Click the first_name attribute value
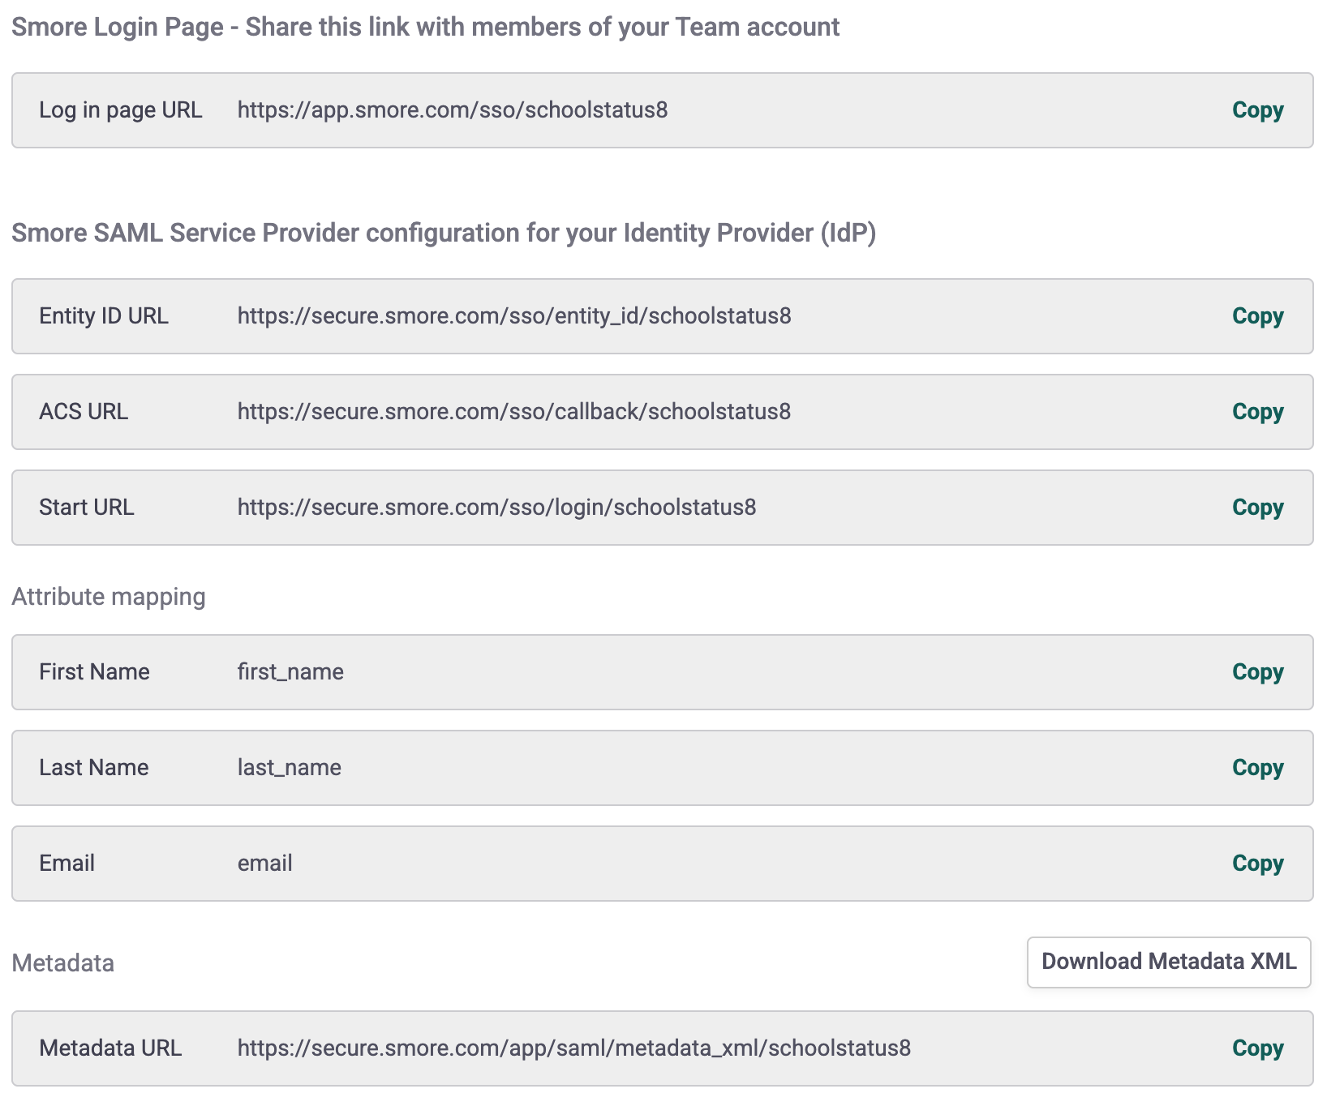The image size is (1327, 1106). pos(290,672)
